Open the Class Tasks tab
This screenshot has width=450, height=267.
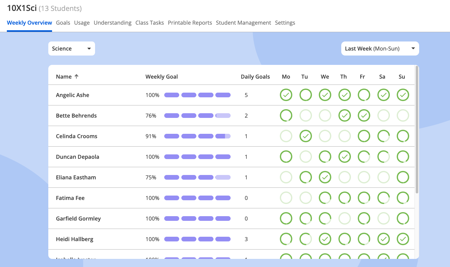click(x=150, y=23)
